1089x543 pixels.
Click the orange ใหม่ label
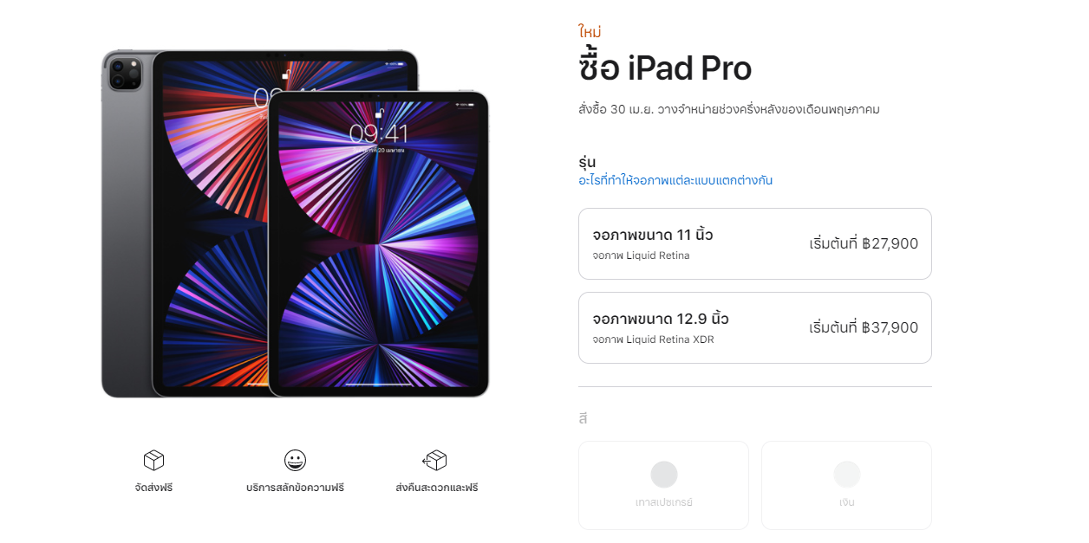click(x=590, y=32)
